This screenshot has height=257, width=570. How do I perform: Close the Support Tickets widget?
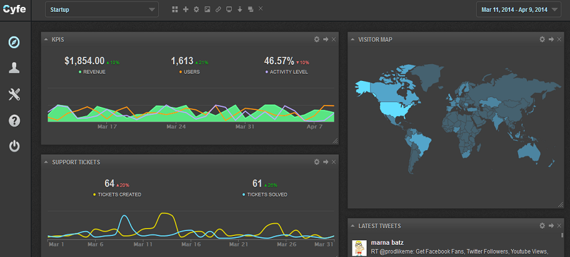pyautogui.click(x=334, y=162)
